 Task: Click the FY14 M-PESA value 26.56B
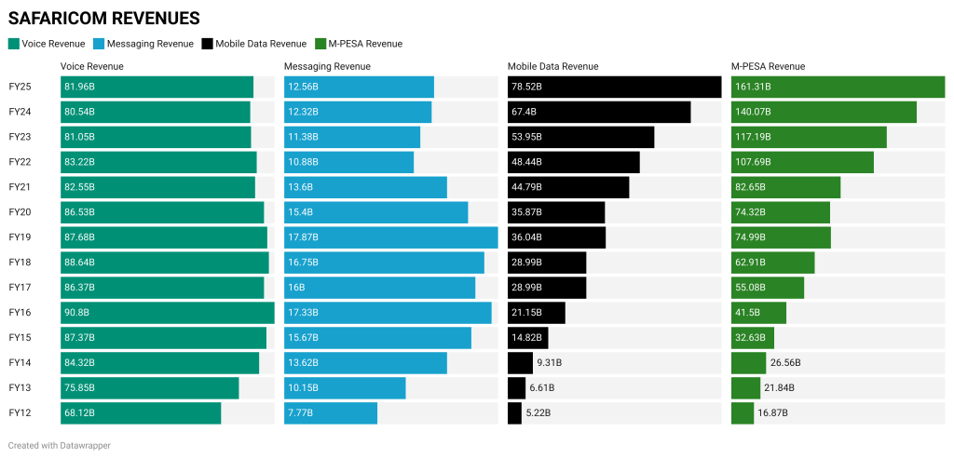(786, 363)
